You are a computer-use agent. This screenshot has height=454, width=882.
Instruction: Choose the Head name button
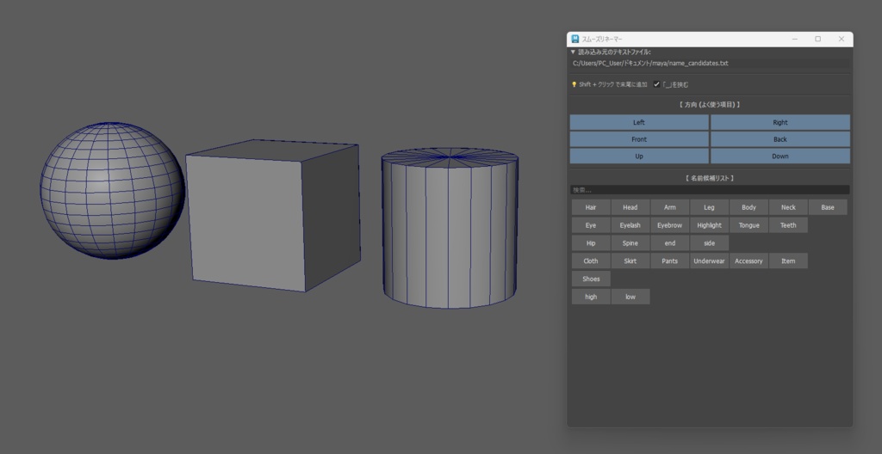[x=630, y=207]
